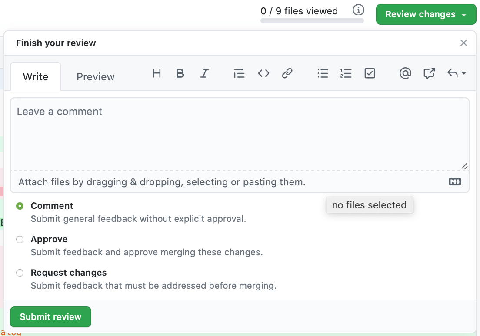
Task: Click the Leave a comment text area
Action: [239, 134]
